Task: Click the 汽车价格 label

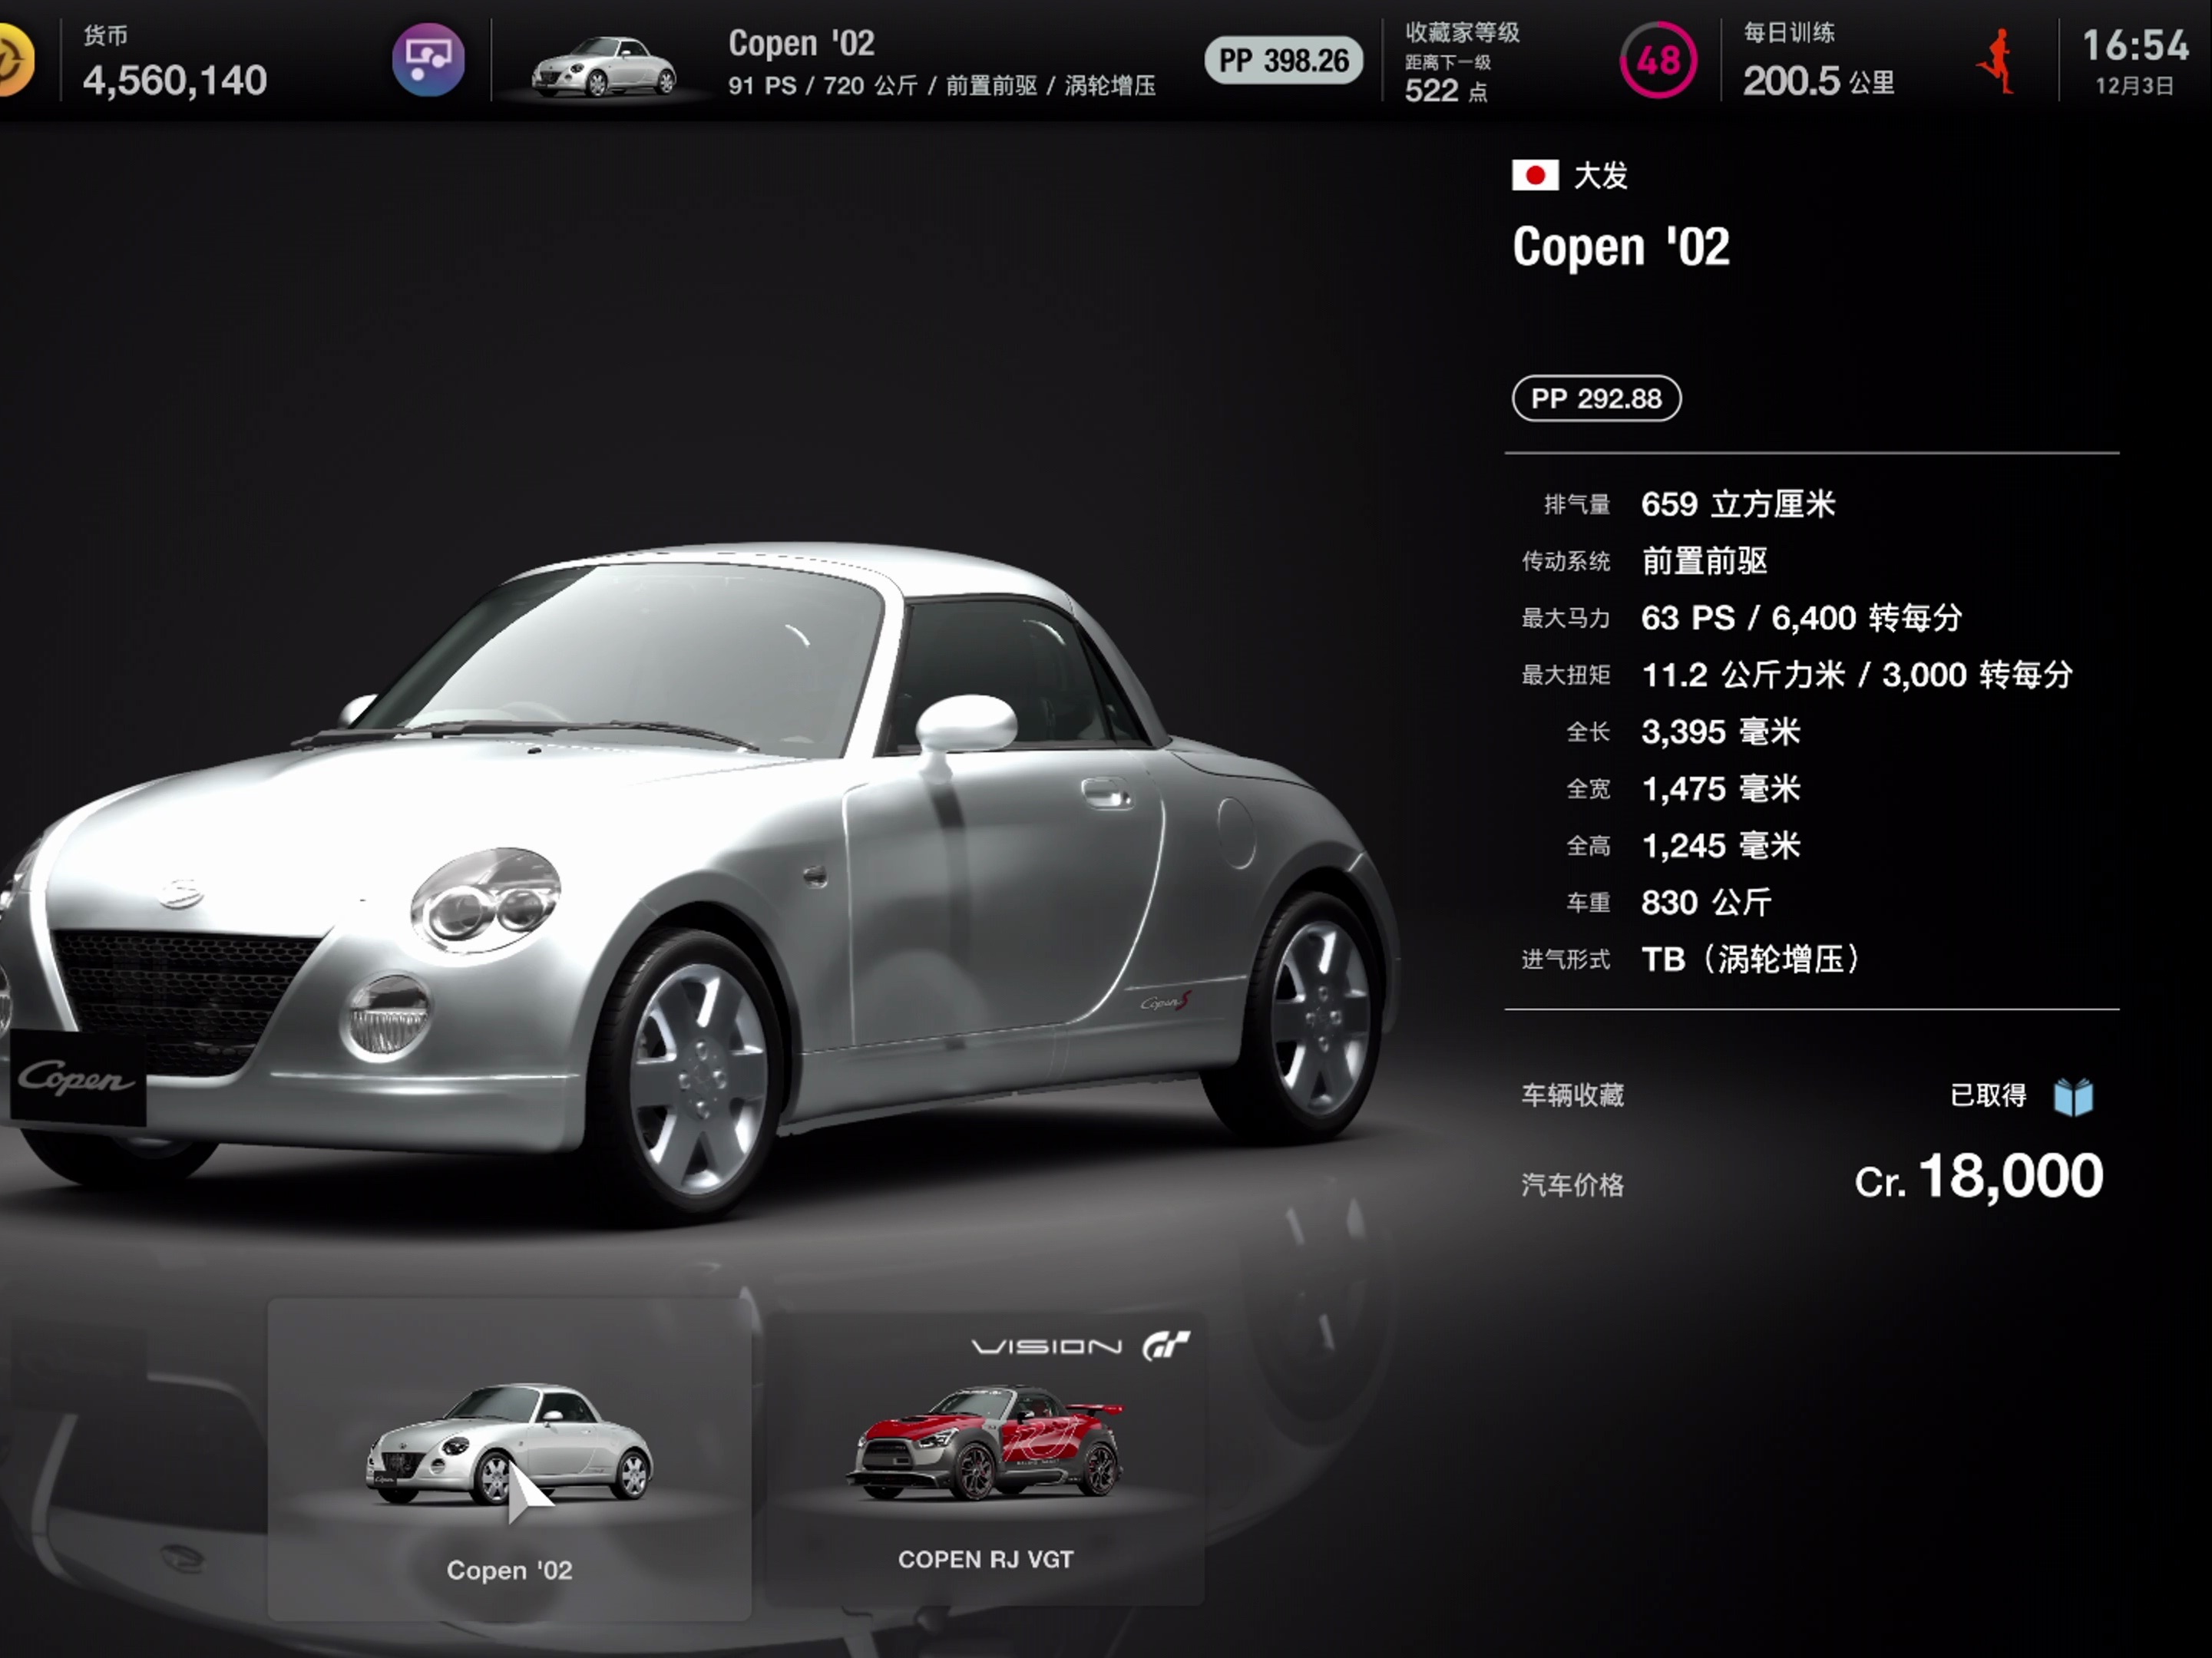Action: click(x=1572, y=1185)
